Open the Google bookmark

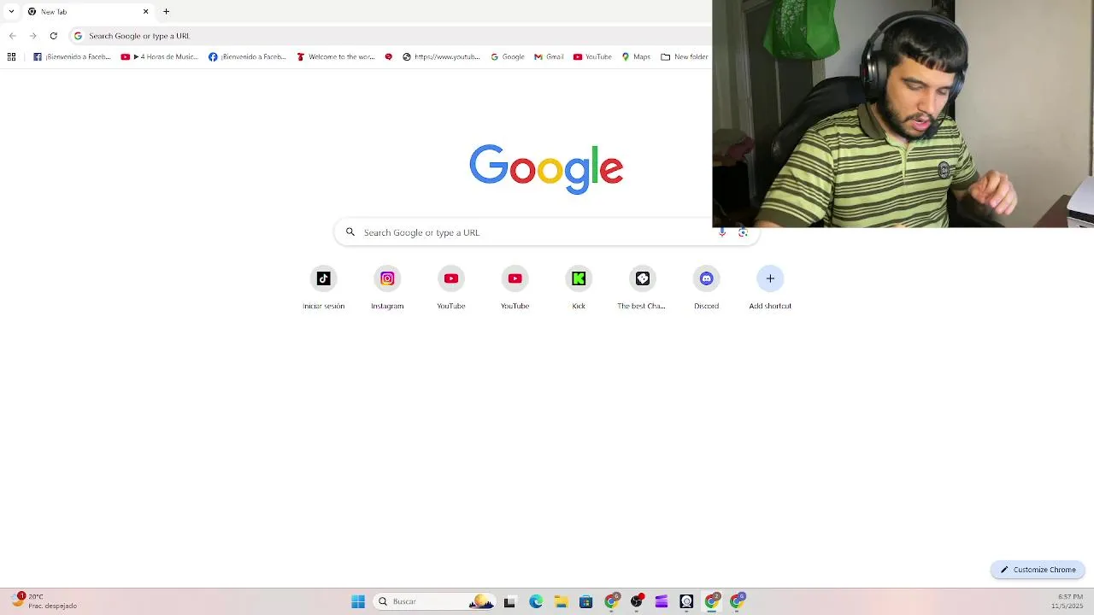tap(508, 57)
